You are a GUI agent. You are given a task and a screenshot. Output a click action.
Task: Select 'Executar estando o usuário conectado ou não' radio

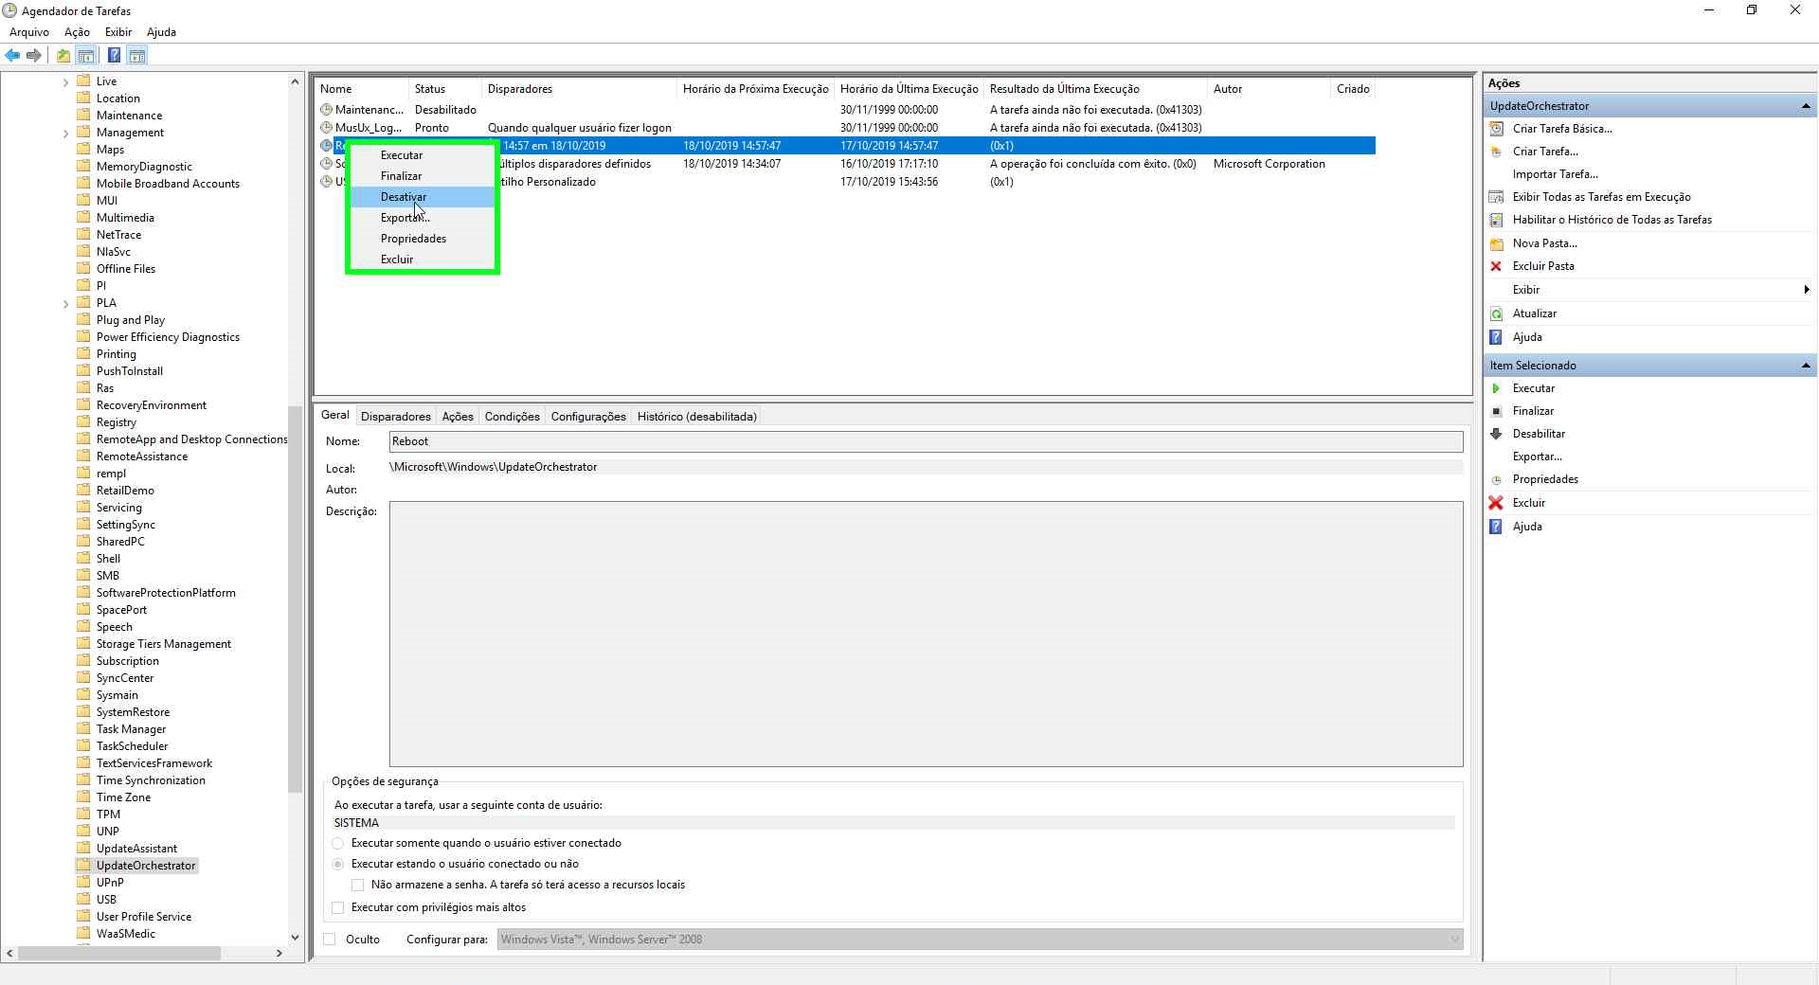click(338, 864)
